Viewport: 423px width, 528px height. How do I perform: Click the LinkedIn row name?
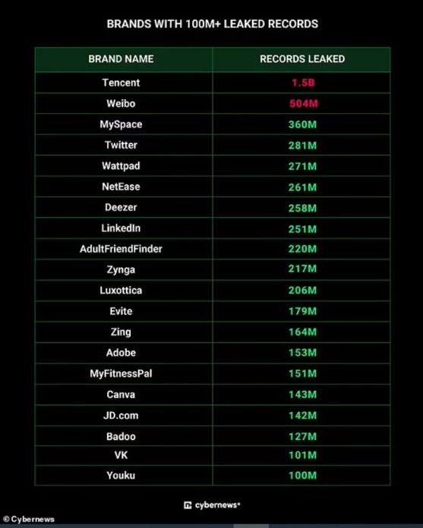coord(121,228)
